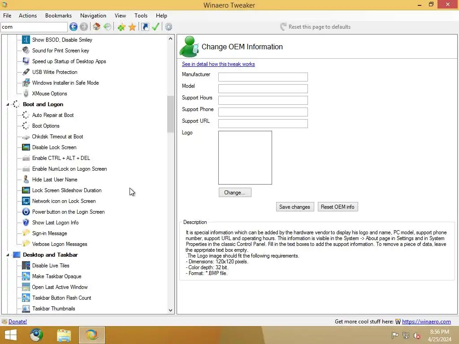Collapse the Desktop and Taskbar tree group
Image resolution: width=459 pixels, height=344 pixels.
point(8,255)
